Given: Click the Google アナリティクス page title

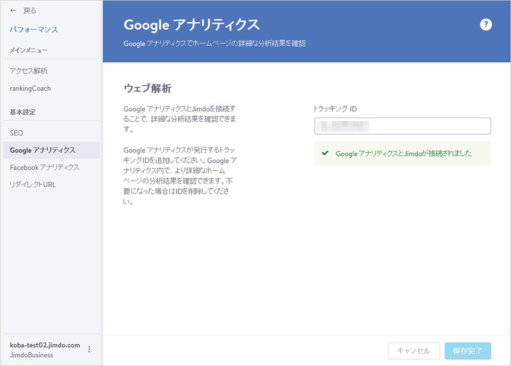Looking at the screenshot, I should (x=192, y=25).
